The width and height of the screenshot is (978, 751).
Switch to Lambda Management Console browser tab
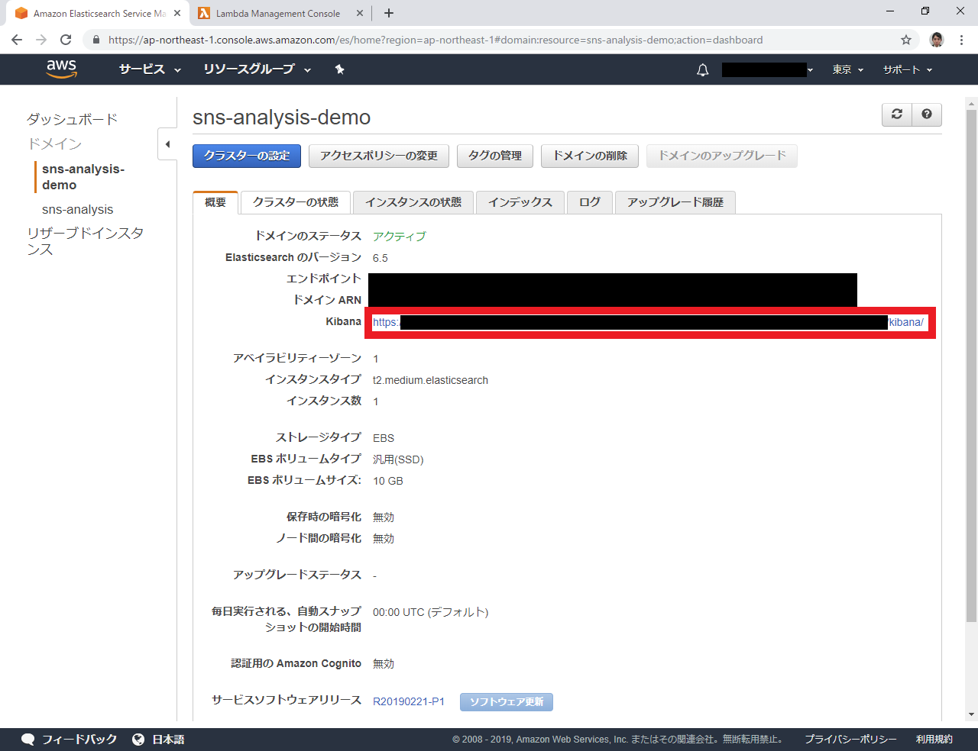[x=277, y=13]
